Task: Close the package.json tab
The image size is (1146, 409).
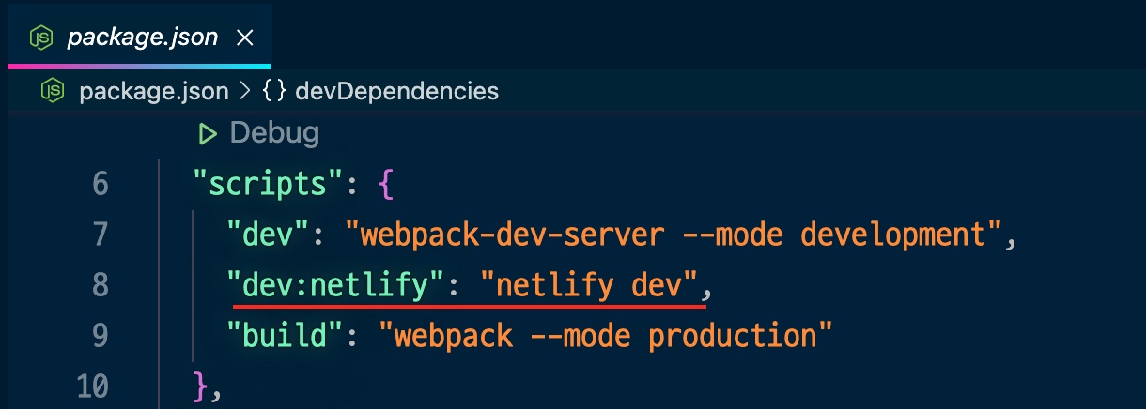Action: point(245,38)
